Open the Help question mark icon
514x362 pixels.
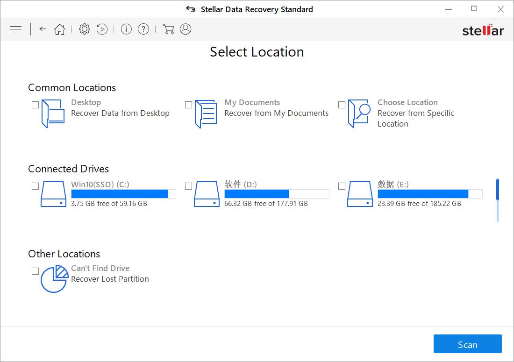click(x=143, y=29)
